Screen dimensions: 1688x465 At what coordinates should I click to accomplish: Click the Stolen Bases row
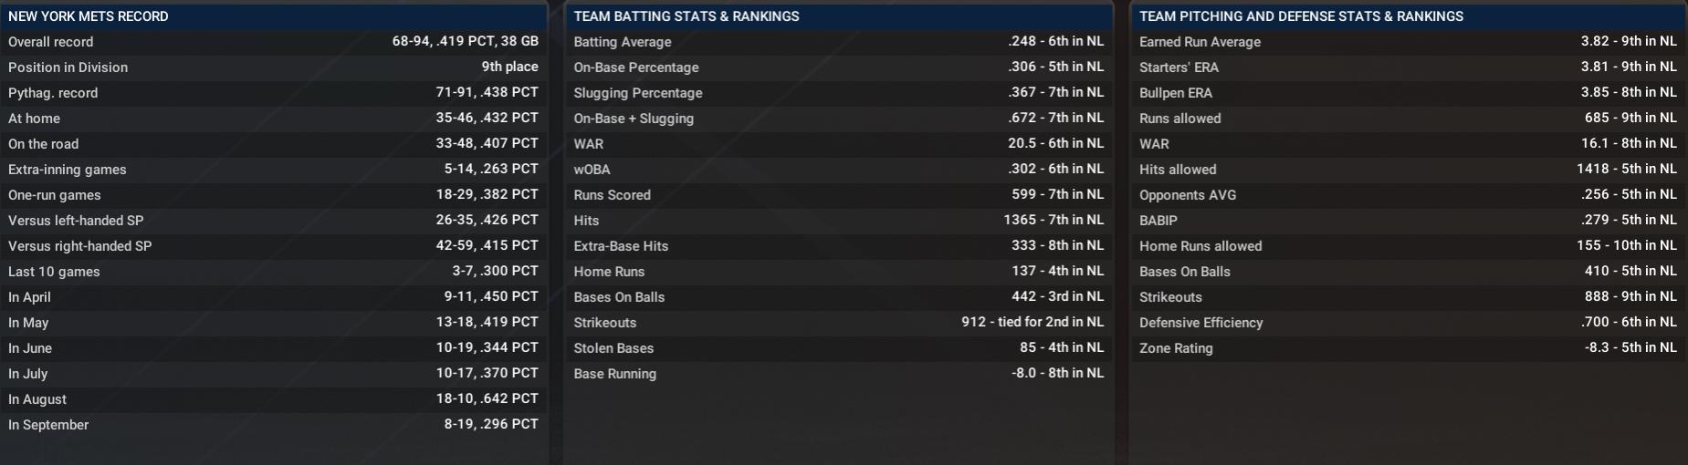coord(838,348)
